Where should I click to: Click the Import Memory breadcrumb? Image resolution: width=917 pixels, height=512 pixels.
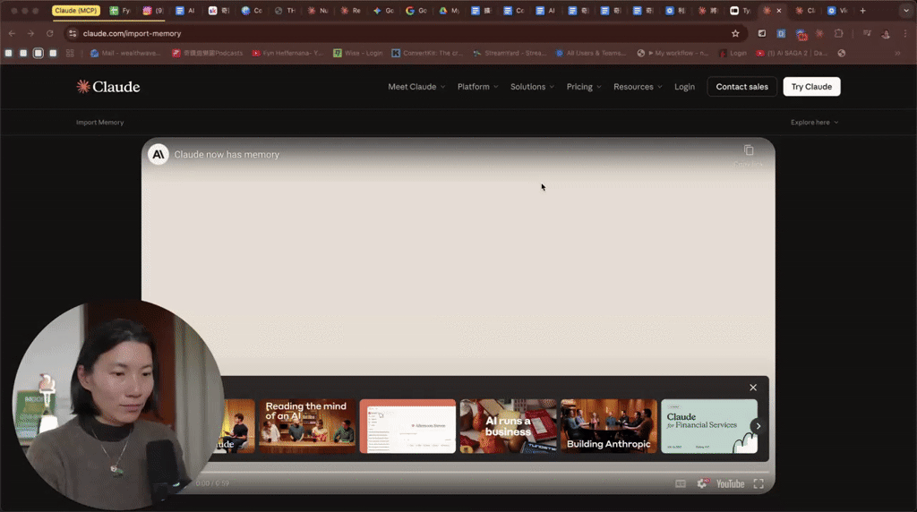[100, 122]
